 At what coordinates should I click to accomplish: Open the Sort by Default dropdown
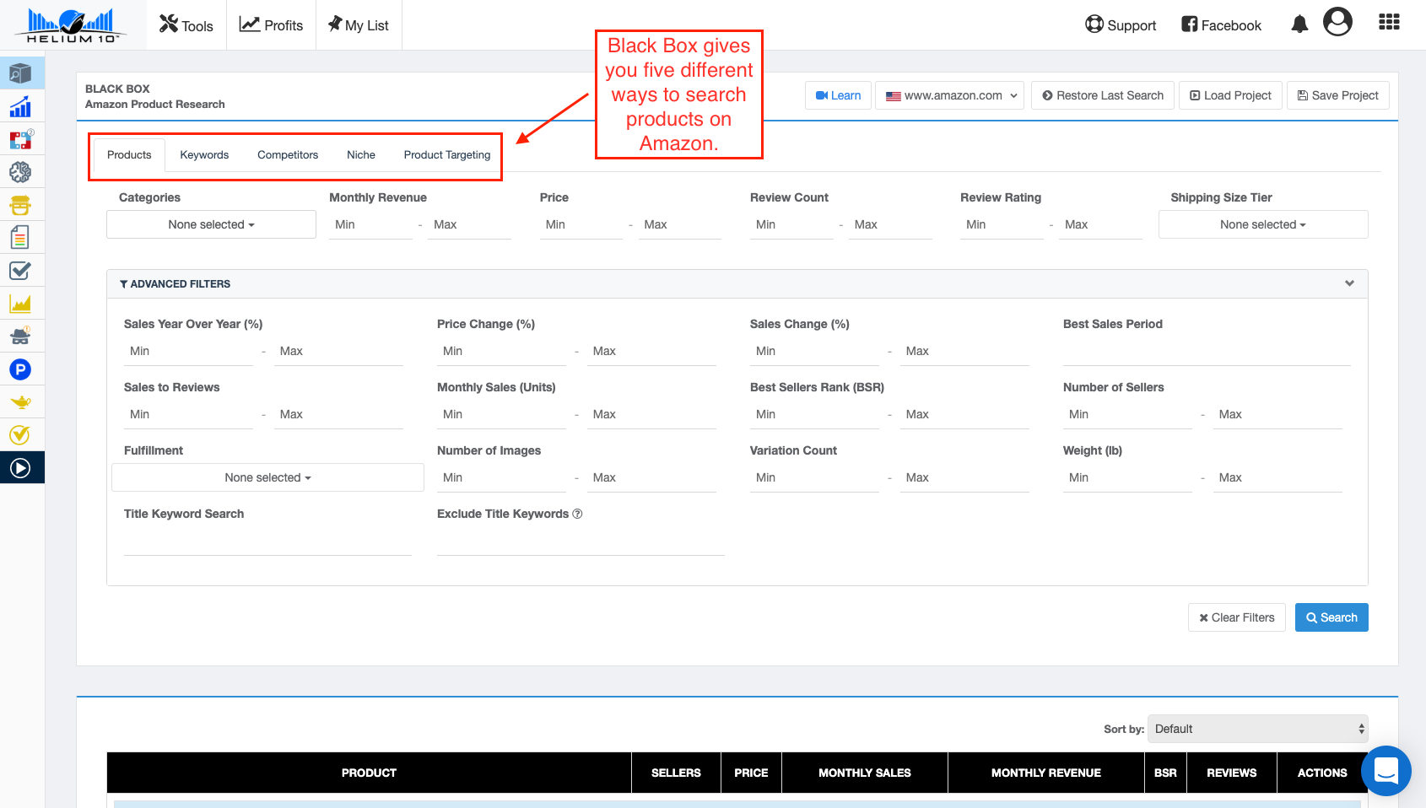click(x=1257, y=729)
